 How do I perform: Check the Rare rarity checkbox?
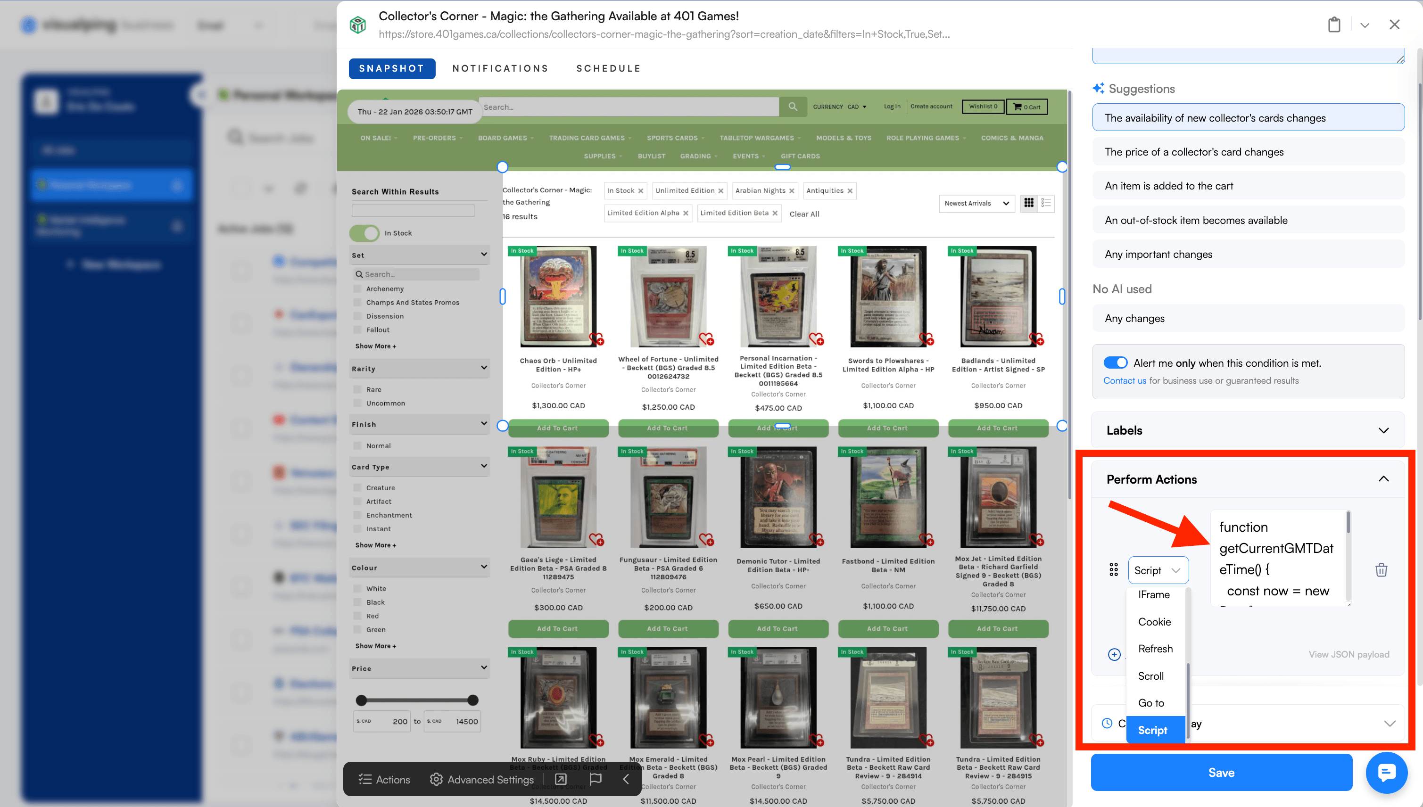pyautogui.click(x=357, y=389)
